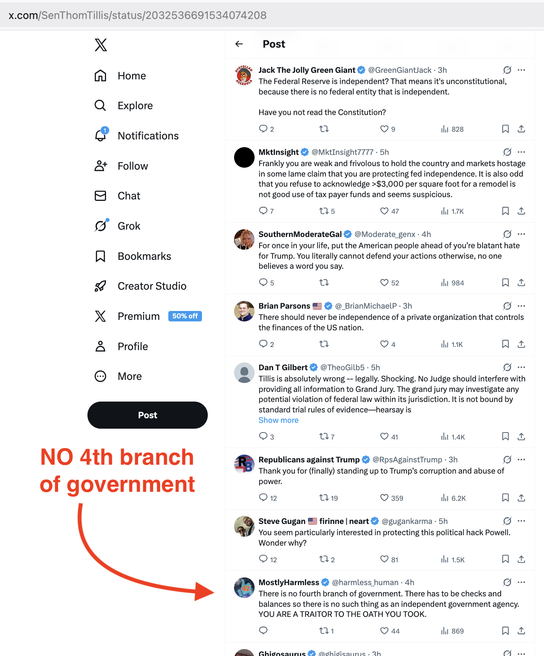The width and height of the screenshot is (544, 656).
Task: Bookmark Jack The Jolly Green Giant's reply
Action: tap(505, 129)
